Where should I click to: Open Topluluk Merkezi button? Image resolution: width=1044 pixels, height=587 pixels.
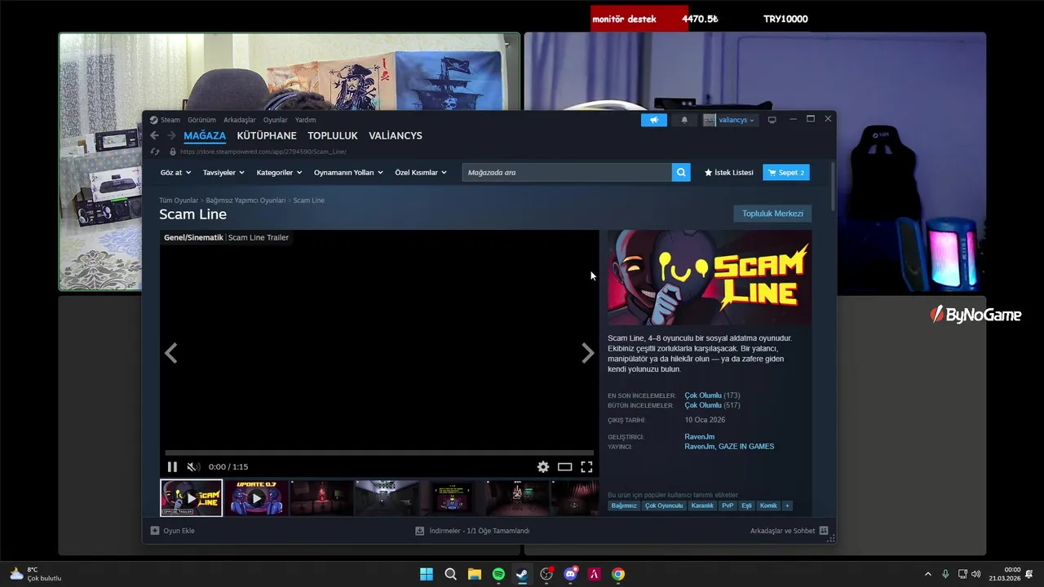coord(772,214)
